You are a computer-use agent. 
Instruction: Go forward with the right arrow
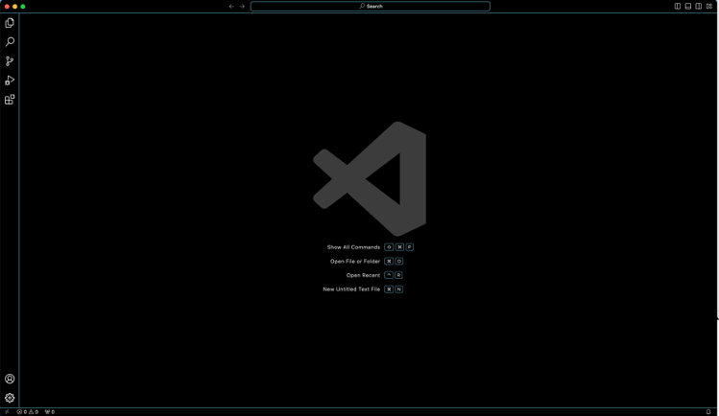coord(242,7)
